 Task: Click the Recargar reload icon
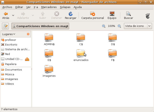pyautogui.click(x=70, y=14)
